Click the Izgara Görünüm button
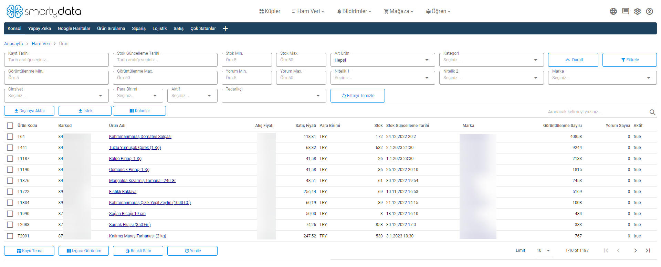 point(84,251)
